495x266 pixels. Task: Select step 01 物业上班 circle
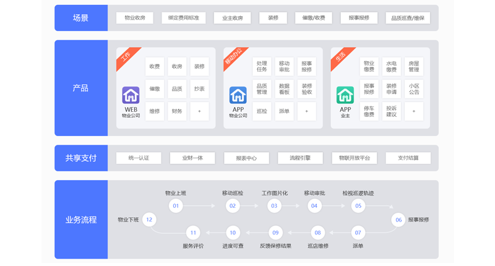[x=176, y=206]
